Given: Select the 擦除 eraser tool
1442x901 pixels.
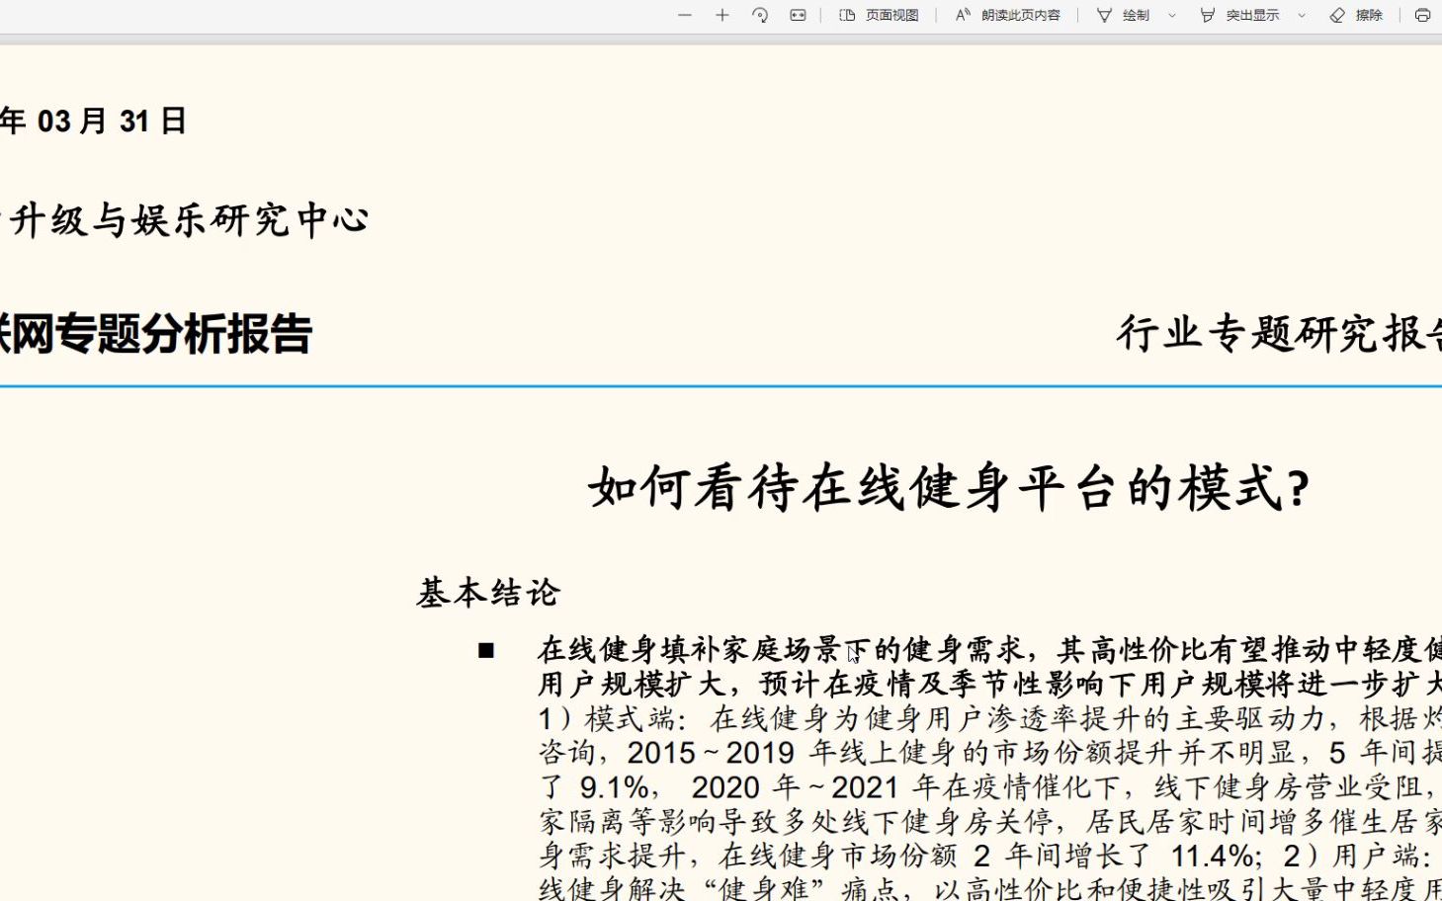Looking at the screenshot, I should point(1357,15).
